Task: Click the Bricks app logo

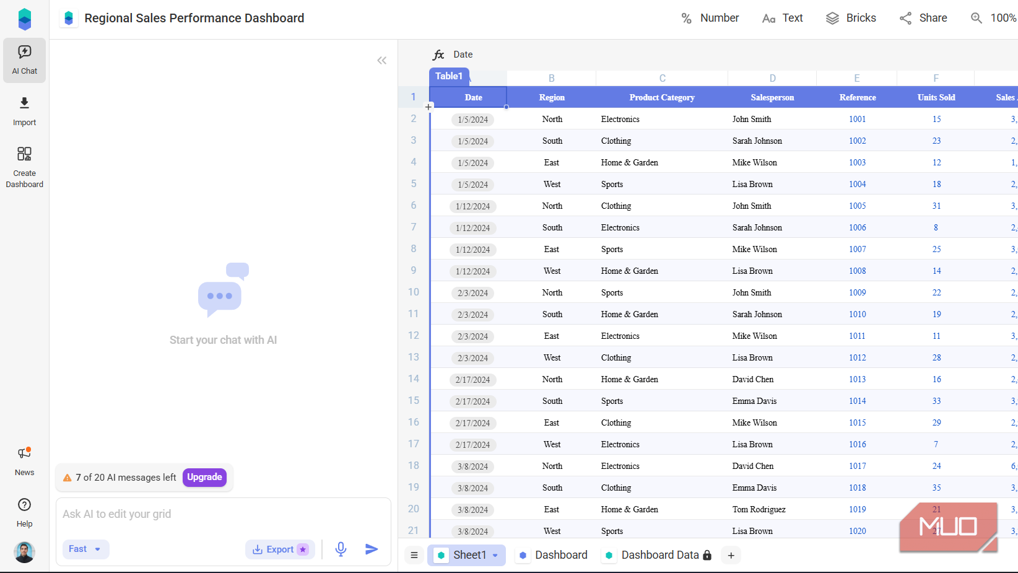Action: tap(25, 19)
